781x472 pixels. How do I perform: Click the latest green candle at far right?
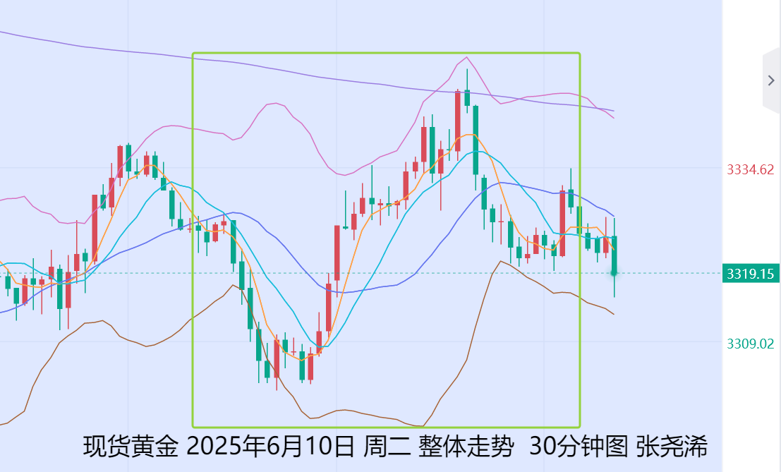pyautogui.click(x=614, y=255)
